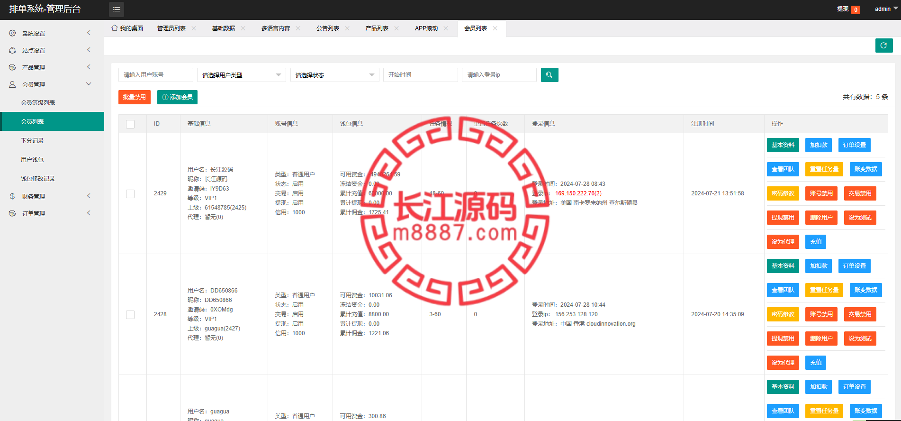The width and height of the screenshot is (901, 421).
Task: Click the 站点设置 bell icon
Action: click(x=12, y=50)
